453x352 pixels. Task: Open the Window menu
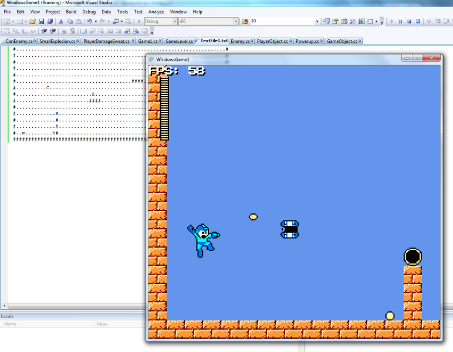[178, 12]
